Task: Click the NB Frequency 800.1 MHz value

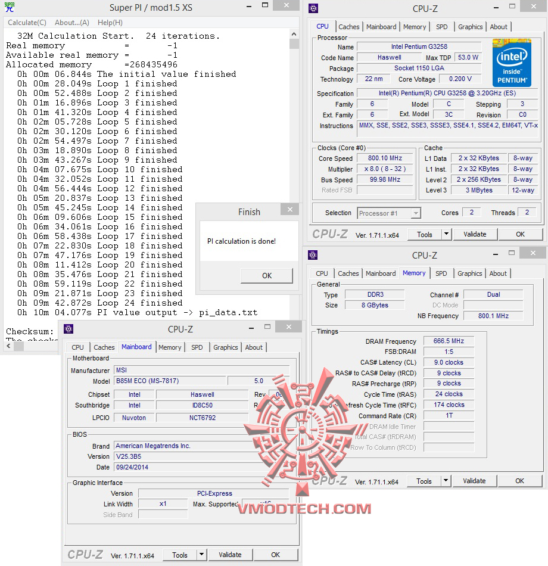Action: click(x=493, y=316)
